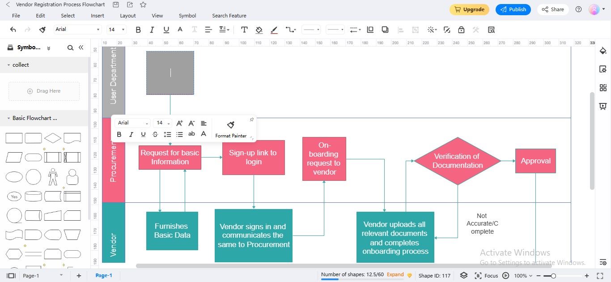Click the lock shape icon
This screenshot has width=611, height=282.
point(461,30)
